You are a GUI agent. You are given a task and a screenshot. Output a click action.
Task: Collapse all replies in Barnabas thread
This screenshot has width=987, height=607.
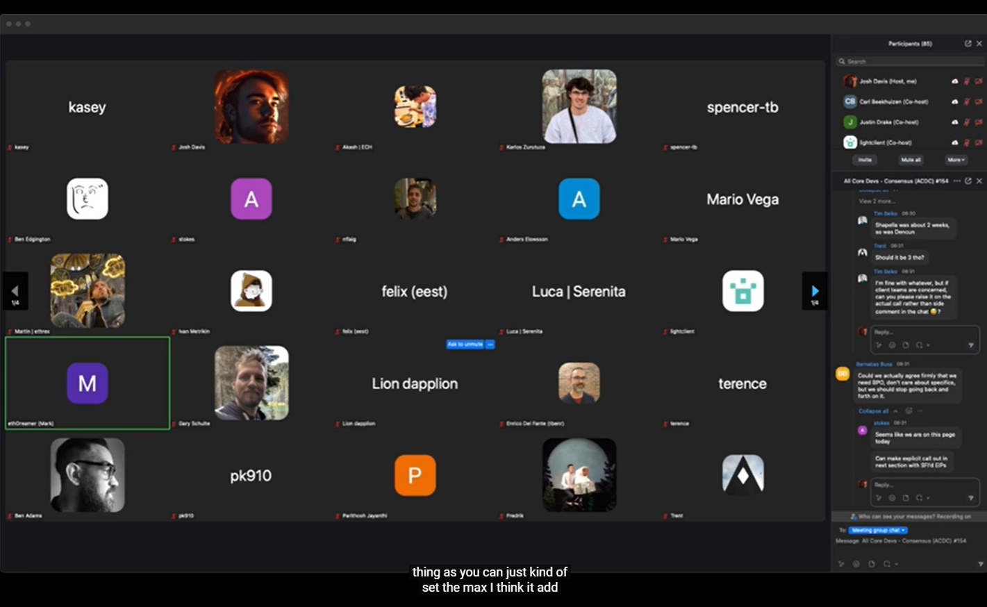pos(873,411)
